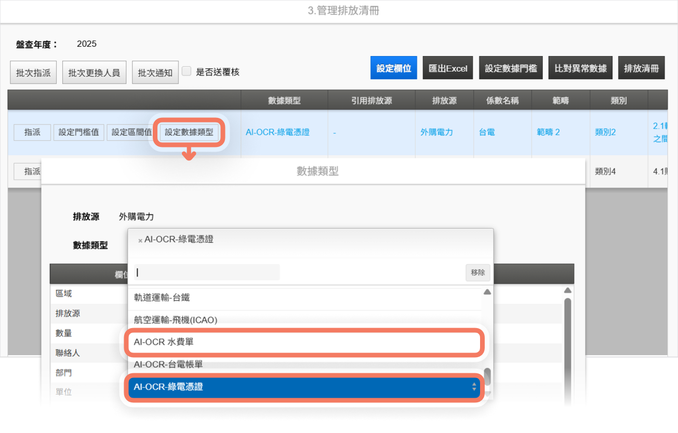Click the 移除 button in dropdown

tap(477, 272)
